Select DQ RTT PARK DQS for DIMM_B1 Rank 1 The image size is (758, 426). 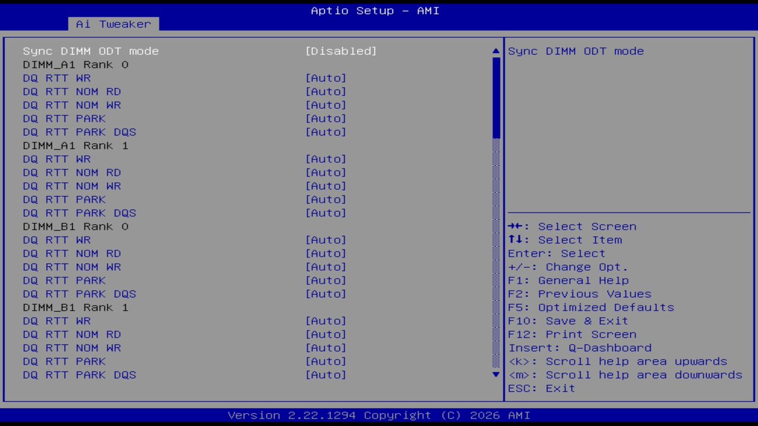point(79,375)
